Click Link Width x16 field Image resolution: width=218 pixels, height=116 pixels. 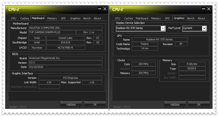tap(49, 82)
